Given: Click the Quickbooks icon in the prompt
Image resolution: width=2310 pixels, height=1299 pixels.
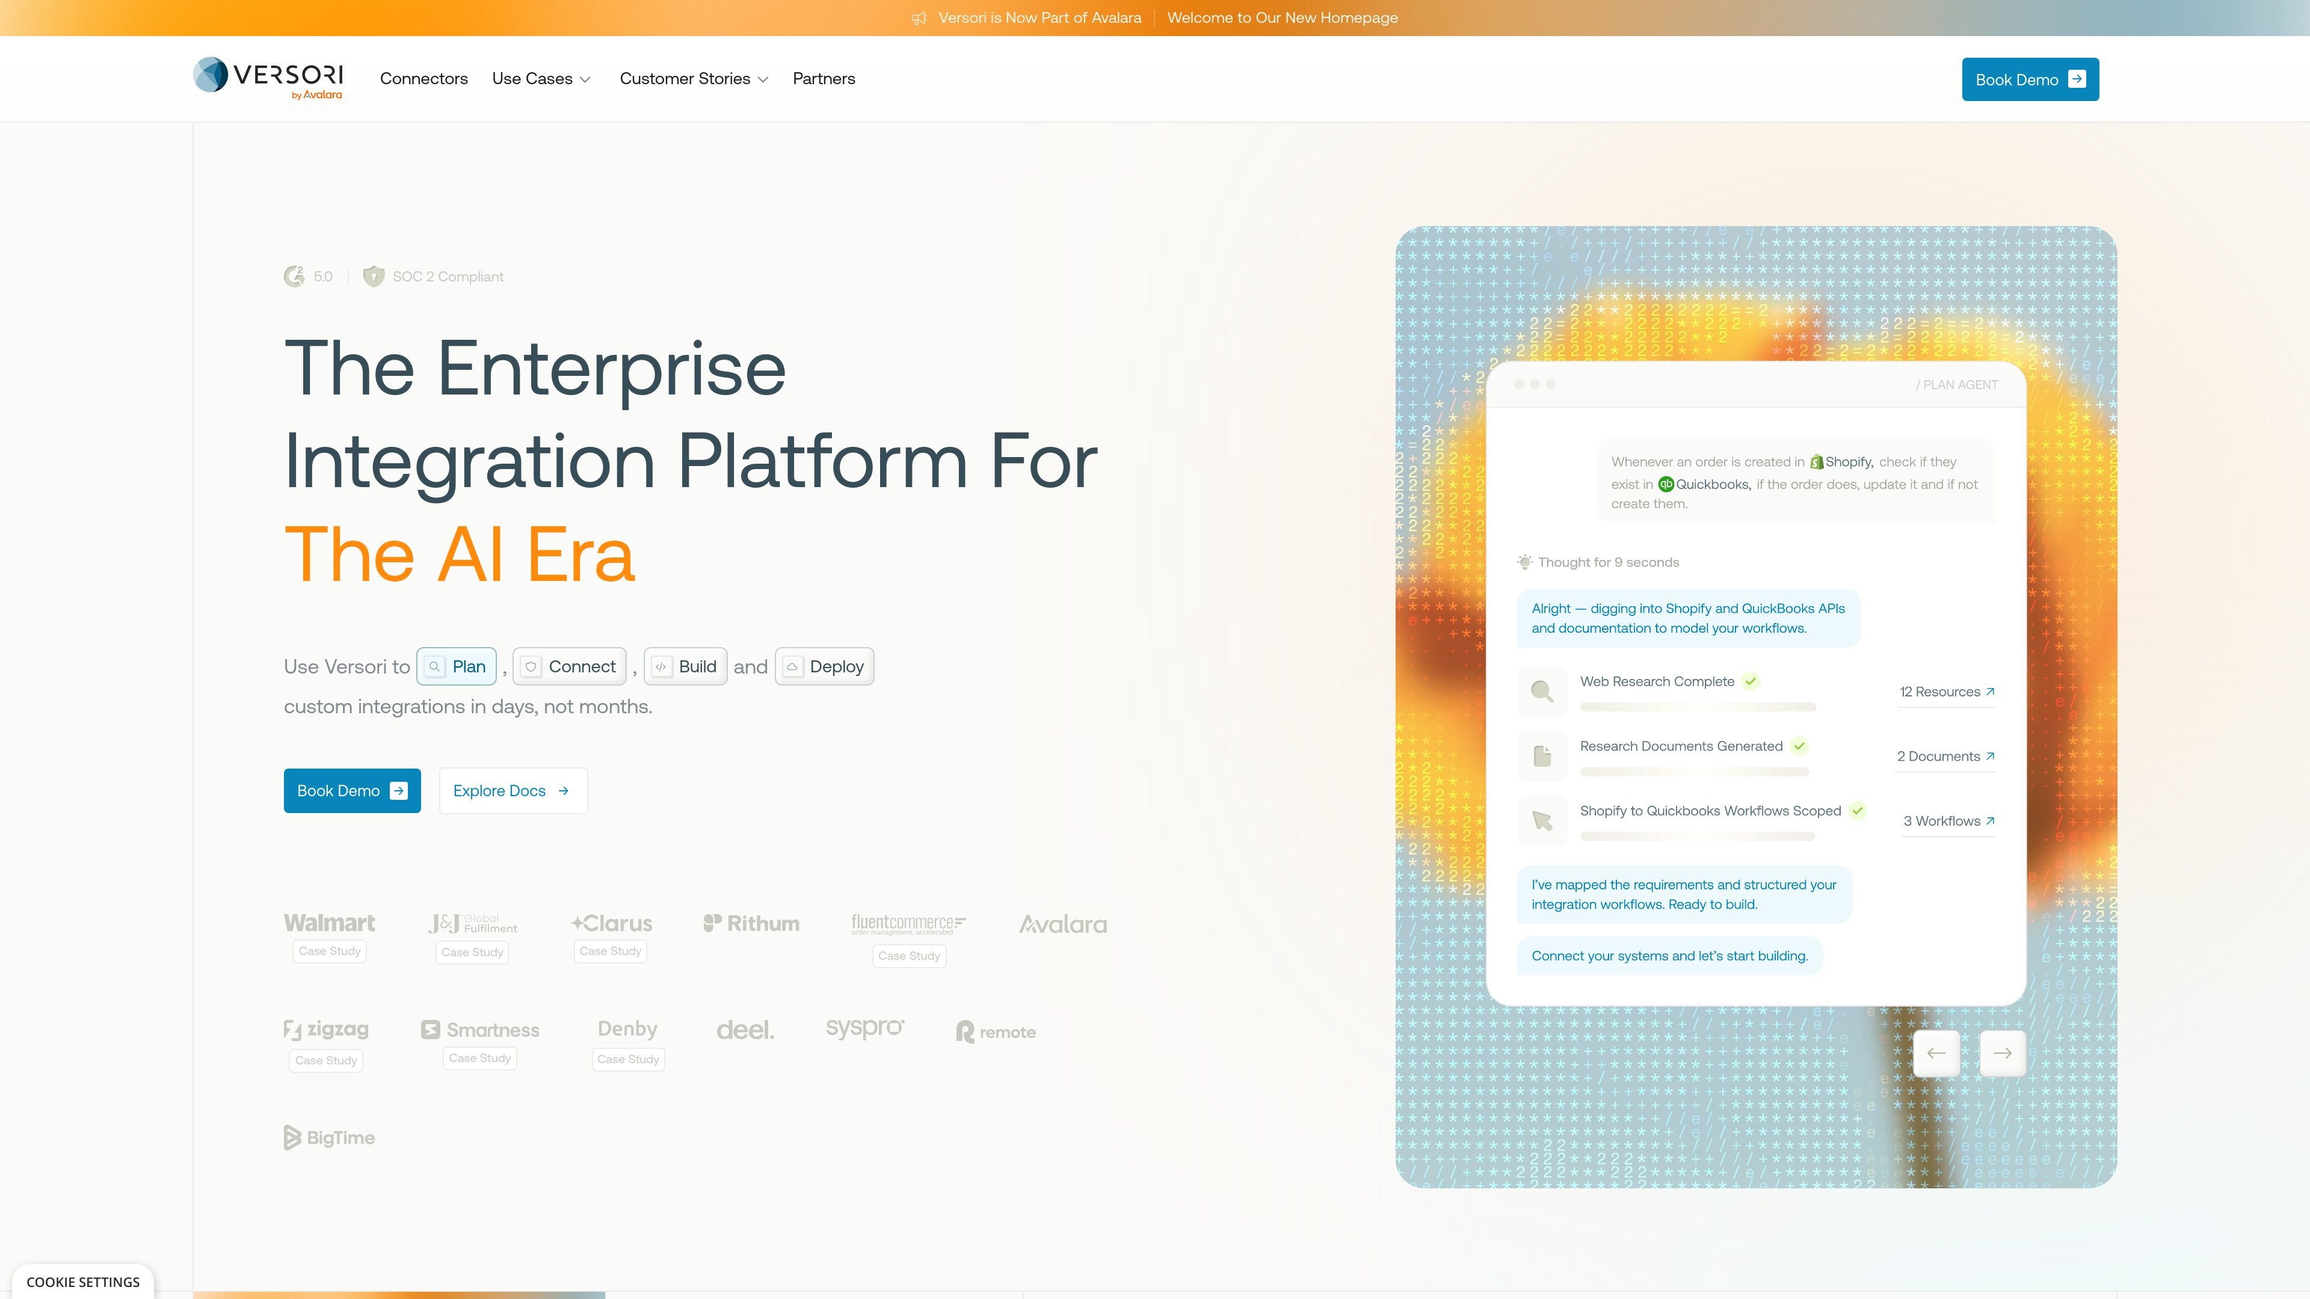Looking at the screenshot, I should [1666, 484].
